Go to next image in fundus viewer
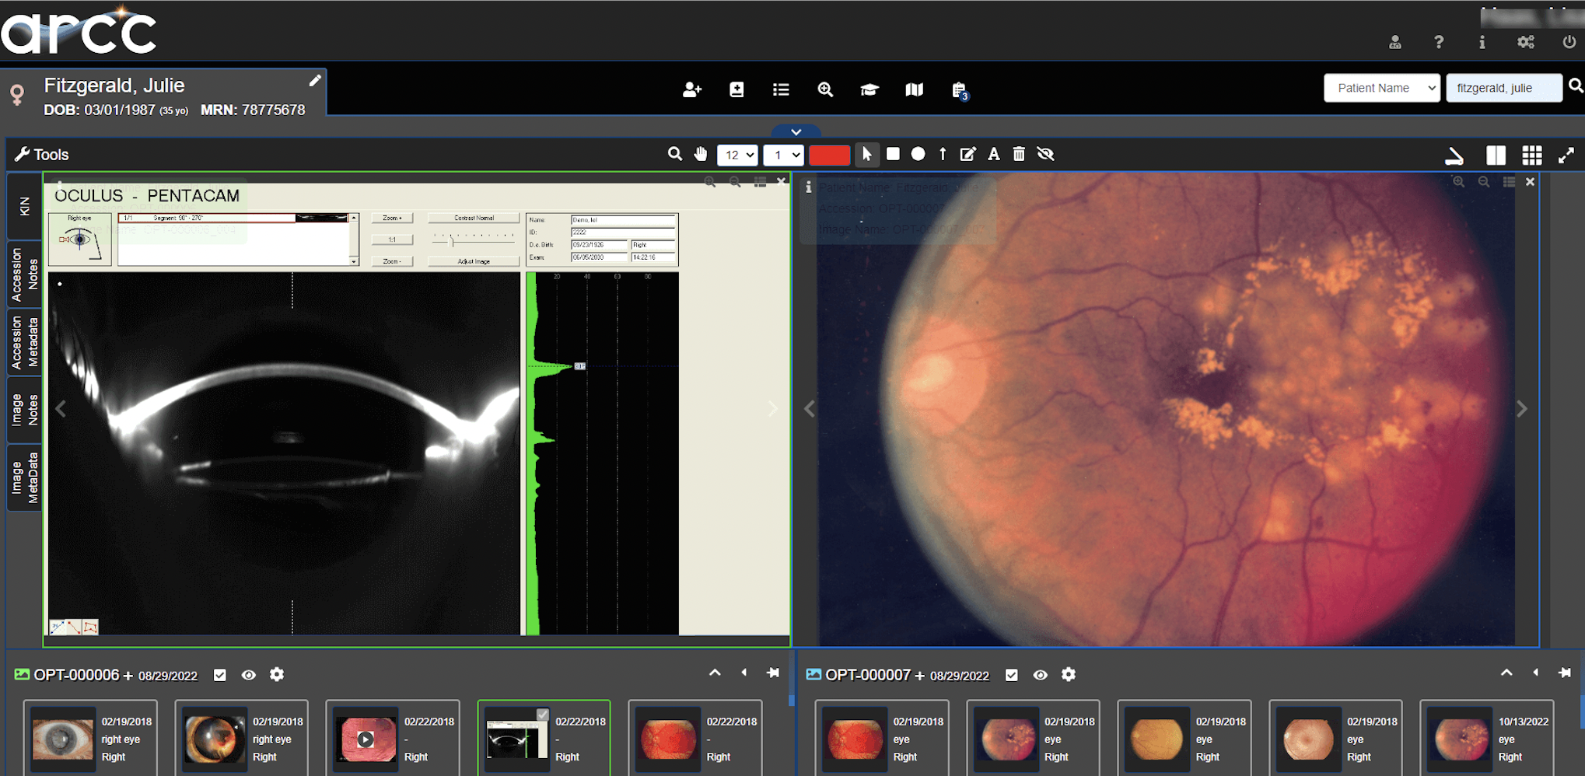Screen dimensions: 1585x776 pos(1521,409)
